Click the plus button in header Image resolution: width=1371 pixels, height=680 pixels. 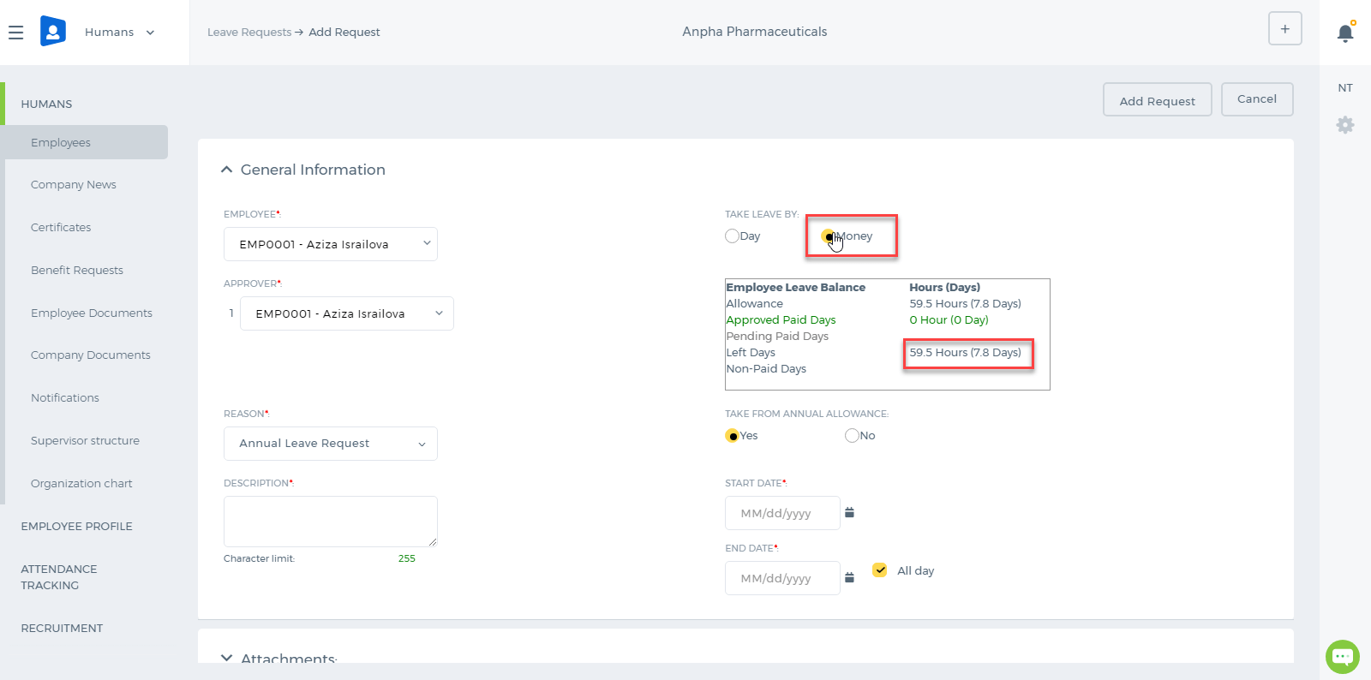[1284, 28]
